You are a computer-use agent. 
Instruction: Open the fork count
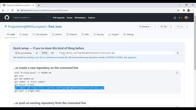click(x=187, y=27)
